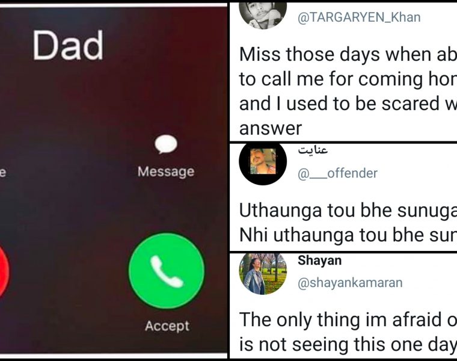The width and height of the screenshot is (457, 361).
Task: Click the partially visible Remind Me label
Action: pos(3,172)
